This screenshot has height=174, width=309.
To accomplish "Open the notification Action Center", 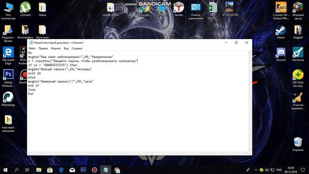I will 303,170.
